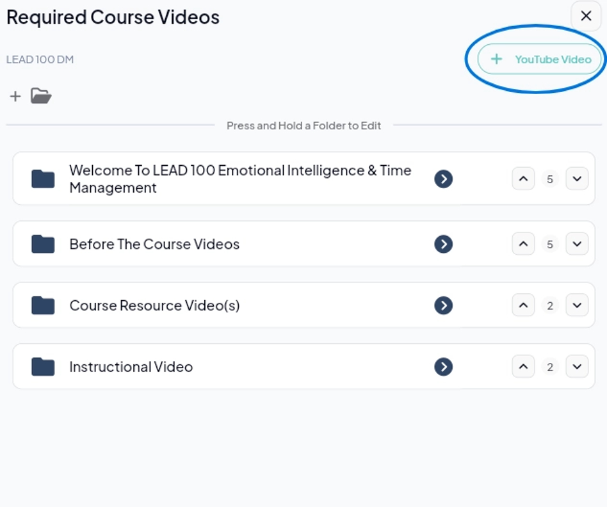Move Welcome To LEAD 100 folder down
This screenshot has height=507, width=607.
(577, 179)
